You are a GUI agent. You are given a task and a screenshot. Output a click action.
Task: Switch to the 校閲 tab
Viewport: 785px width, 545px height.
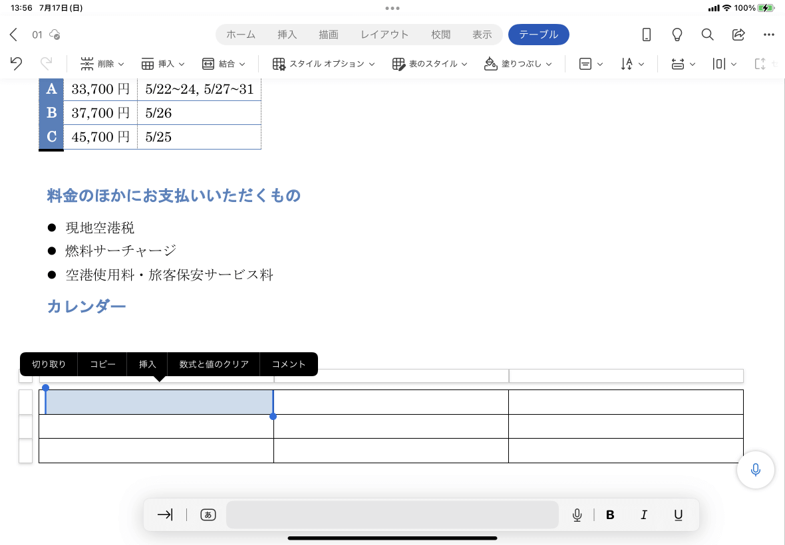440,35
